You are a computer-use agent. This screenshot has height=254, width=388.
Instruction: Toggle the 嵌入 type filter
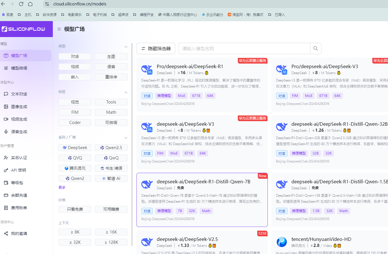75,77
